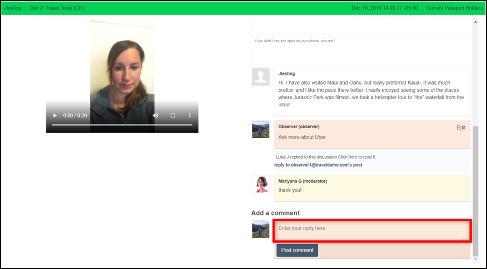Click Mariyana G's moderator avatar

[x=261, y=184]
